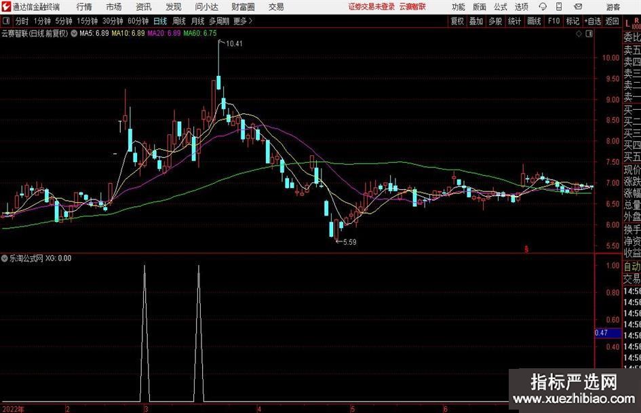Click the 10.00 price axis label
The width and height of the screenshot is (641, 413).
(610, 58)
